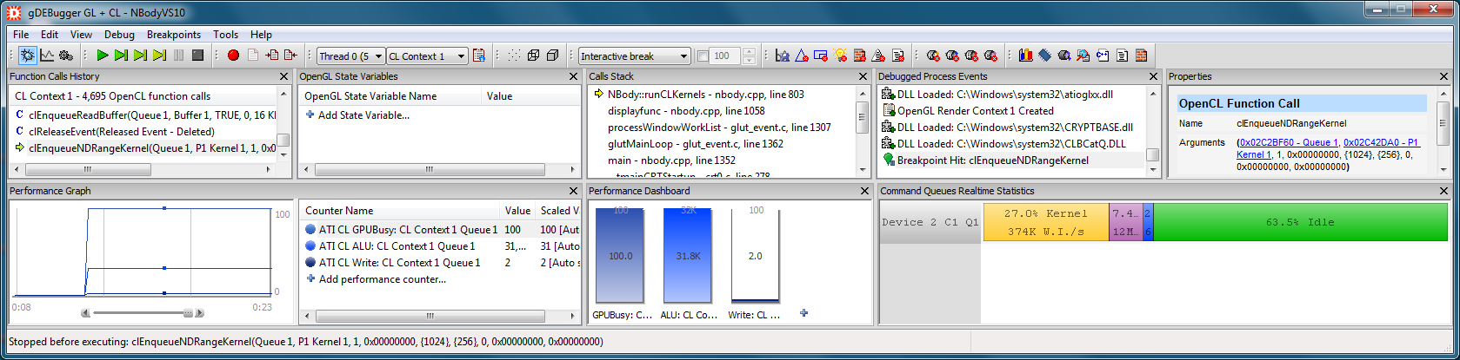
Task: Click the blue memory chip icon
Action: point(1044,56)
